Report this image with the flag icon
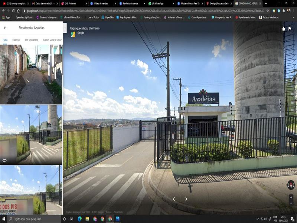 click(x=290, y=29)
